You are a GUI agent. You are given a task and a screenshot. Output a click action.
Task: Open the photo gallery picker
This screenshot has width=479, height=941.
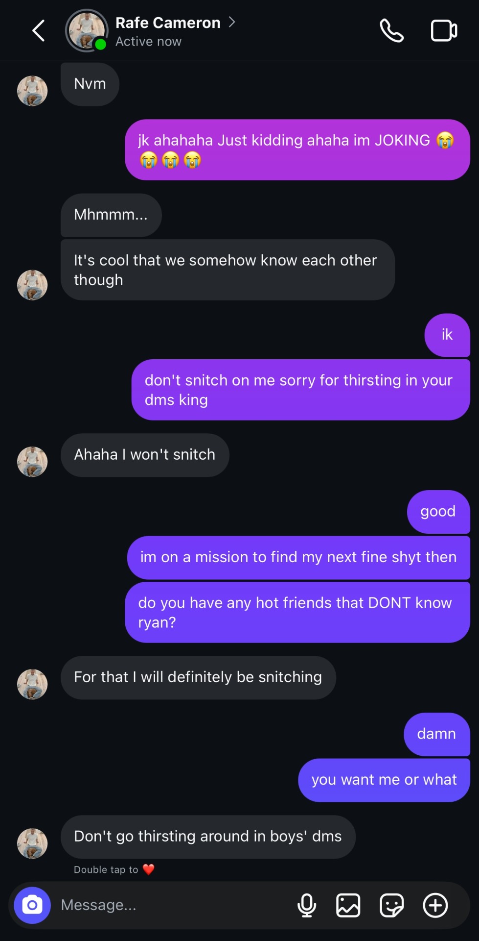(x=348, y=905)
